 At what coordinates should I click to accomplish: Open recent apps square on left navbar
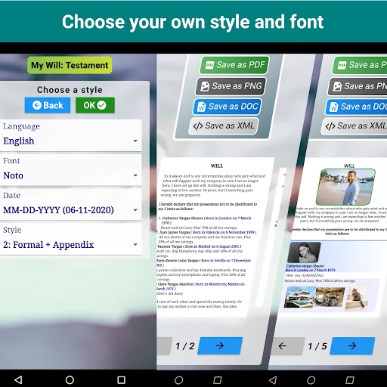click(x=122, y=379)
